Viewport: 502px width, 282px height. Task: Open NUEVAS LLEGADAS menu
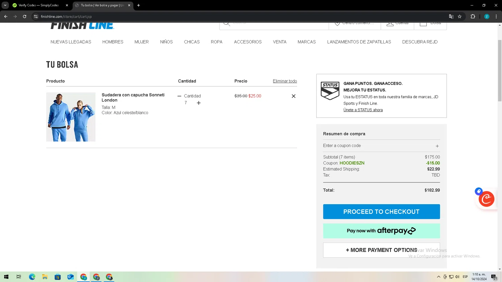[x=71, y=42]
